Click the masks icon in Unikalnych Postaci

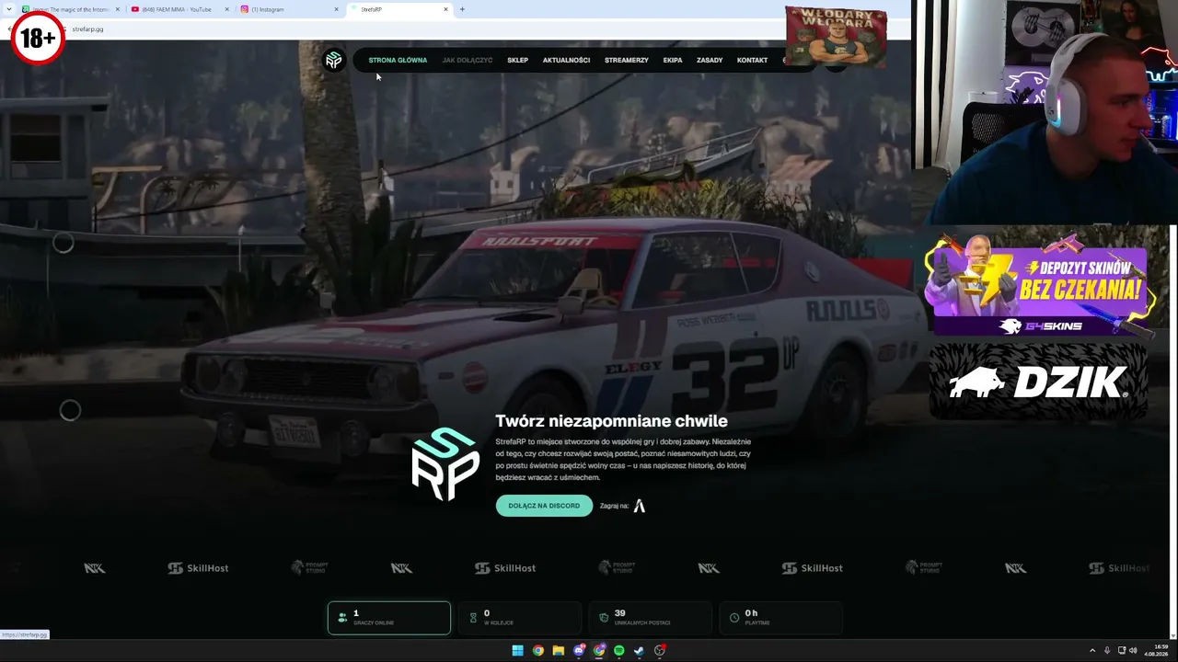pyautogui.click(x=604, y=618)
